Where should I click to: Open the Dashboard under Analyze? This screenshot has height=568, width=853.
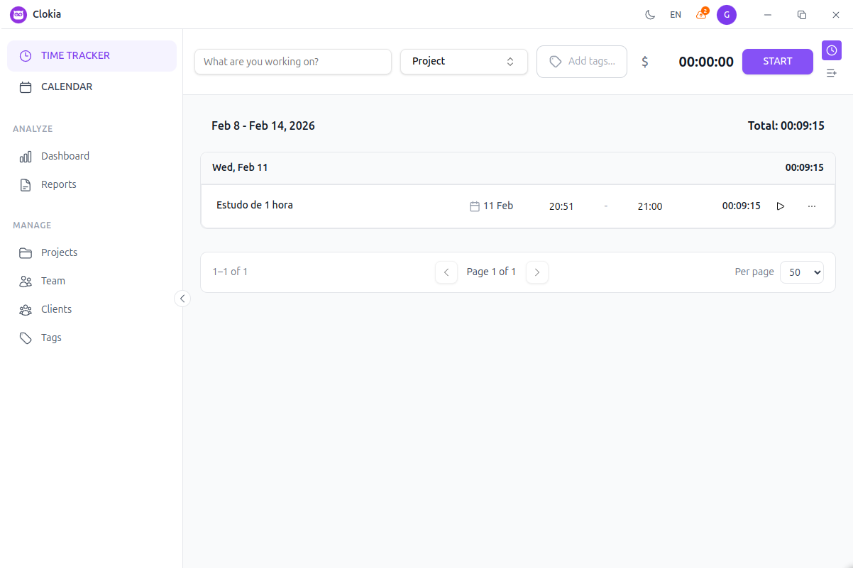click(x=66, y=156)
